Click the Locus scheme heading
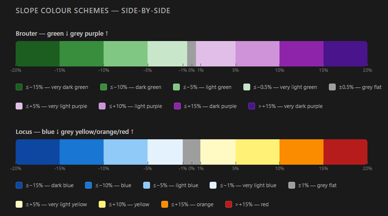Image resolution: width=388 pixels, height=216 pixels. pos(75,132)
